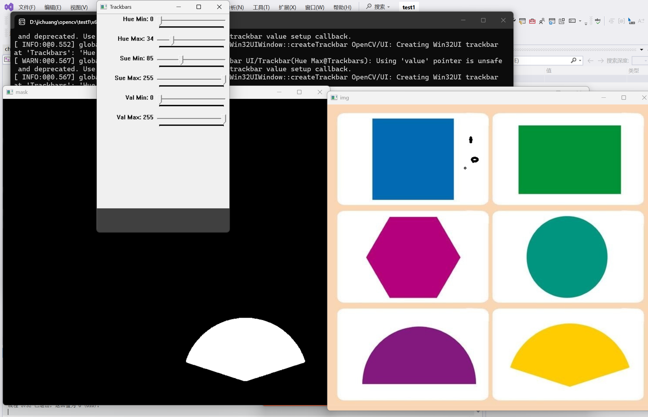
Task: Click the 类型 column header
Action: [633, 70]
